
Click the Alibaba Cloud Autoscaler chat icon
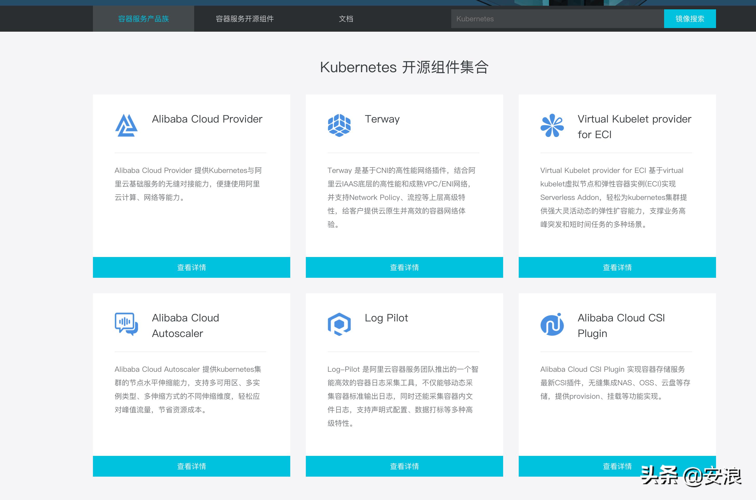126,324
